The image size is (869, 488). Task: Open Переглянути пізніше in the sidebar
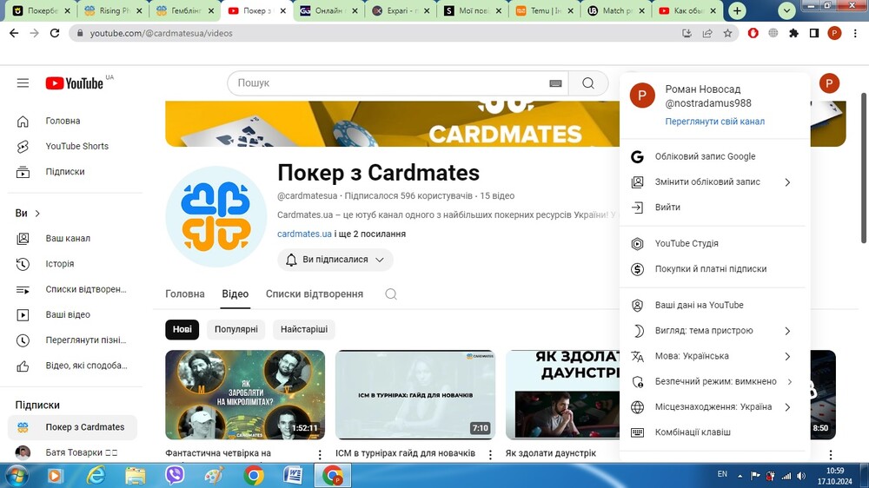click(75, 340)
